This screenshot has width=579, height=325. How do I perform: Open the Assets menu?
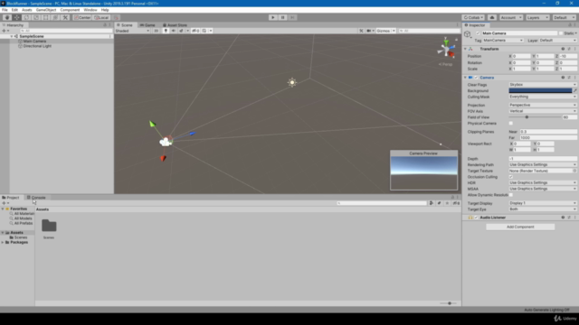[x=26, y=10]
